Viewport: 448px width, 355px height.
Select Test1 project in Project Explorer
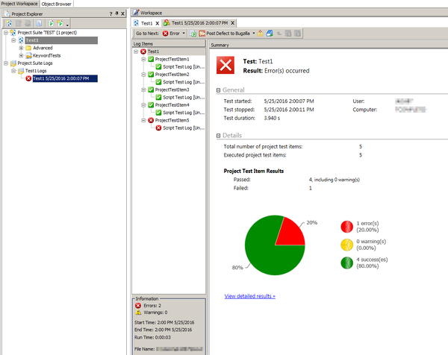click(61, 40)
